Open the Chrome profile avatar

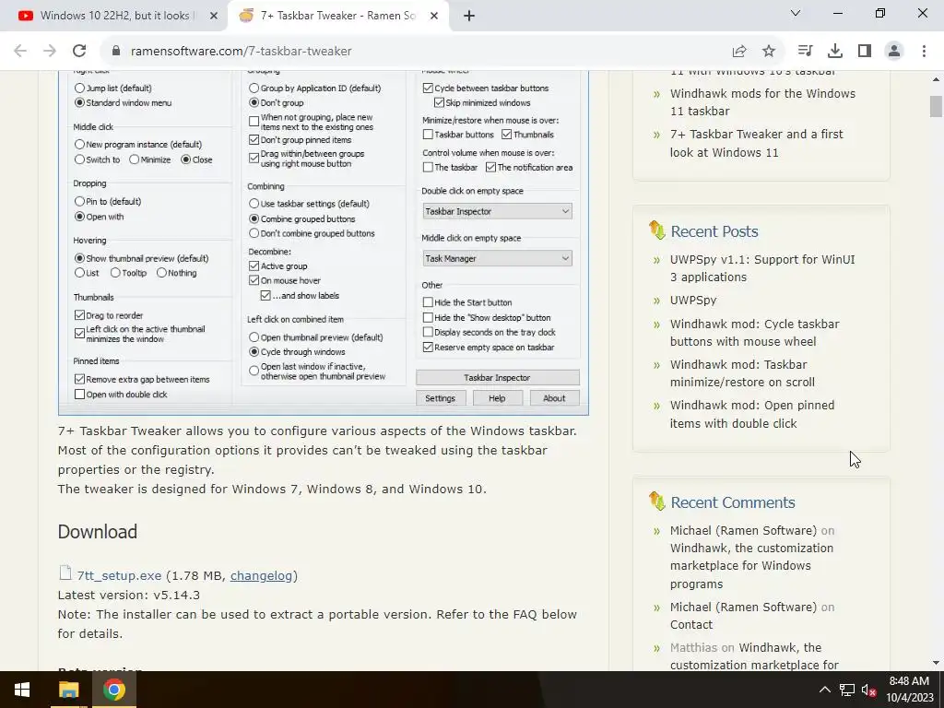click(x=894, y=51)
